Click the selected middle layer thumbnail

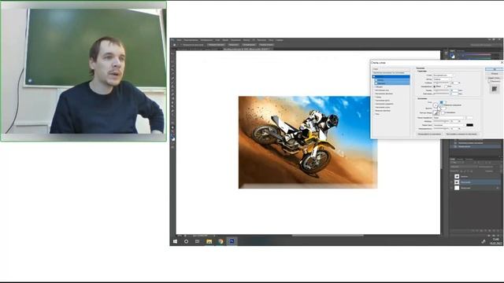(457, 182)
